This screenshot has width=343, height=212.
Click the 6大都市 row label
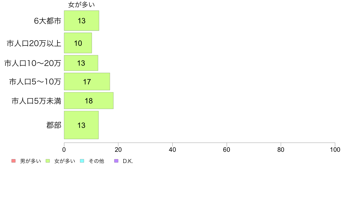47,21
